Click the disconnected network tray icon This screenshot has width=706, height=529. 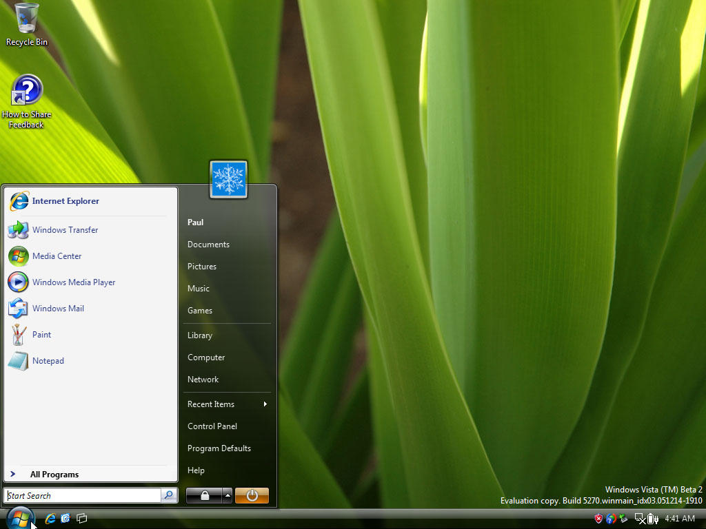(x=641, y=519)
